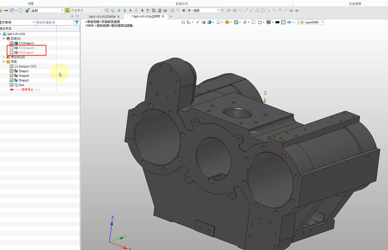388x250 pixels.
Task: Enable the S5(Shape4) solid checkbox
Action: (x=11, y=48)
